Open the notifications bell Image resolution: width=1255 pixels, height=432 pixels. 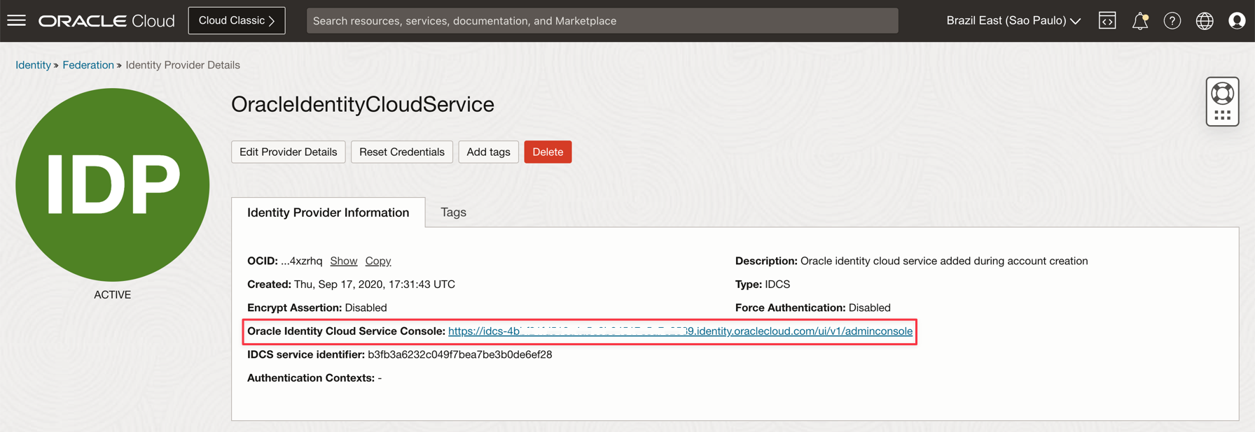[x=1139, y=21]
